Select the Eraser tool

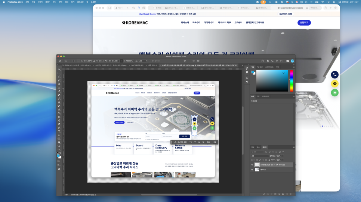click(x=59, y=110)
